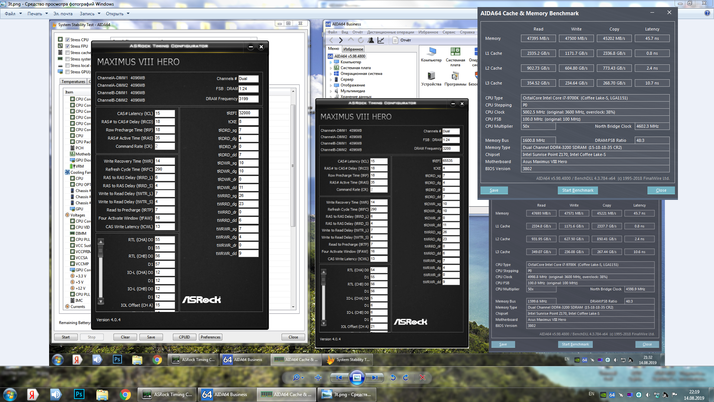This screenshot has height=402, width=714.
Task: Toggle the Stress CPU checkbox
Action: (x=68, y=40)
